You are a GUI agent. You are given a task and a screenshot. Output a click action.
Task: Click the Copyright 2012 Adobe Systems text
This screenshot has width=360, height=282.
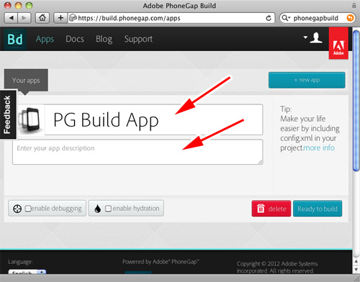coord(277,267)
